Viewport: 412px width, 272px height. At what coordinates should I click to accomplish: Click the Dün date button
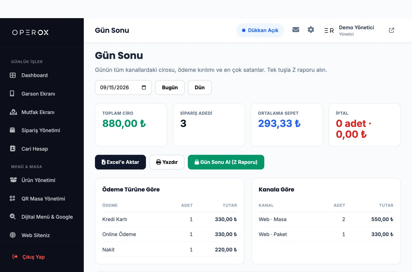point(200,87)
